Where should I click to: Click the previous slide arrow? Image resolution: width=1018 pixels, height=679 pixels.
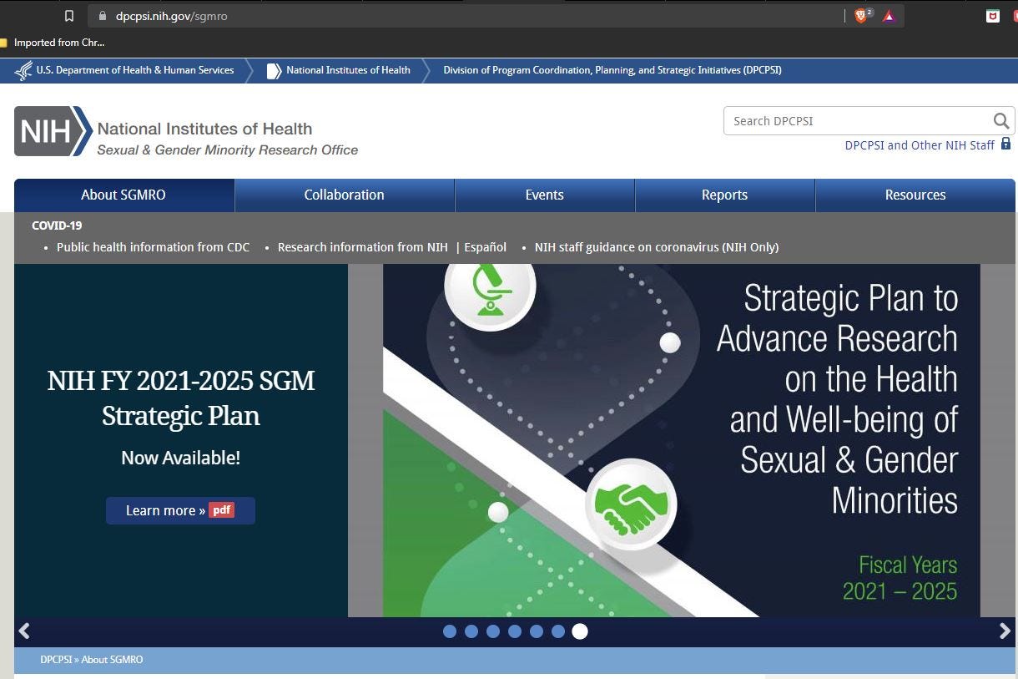[x=24, y=631]
